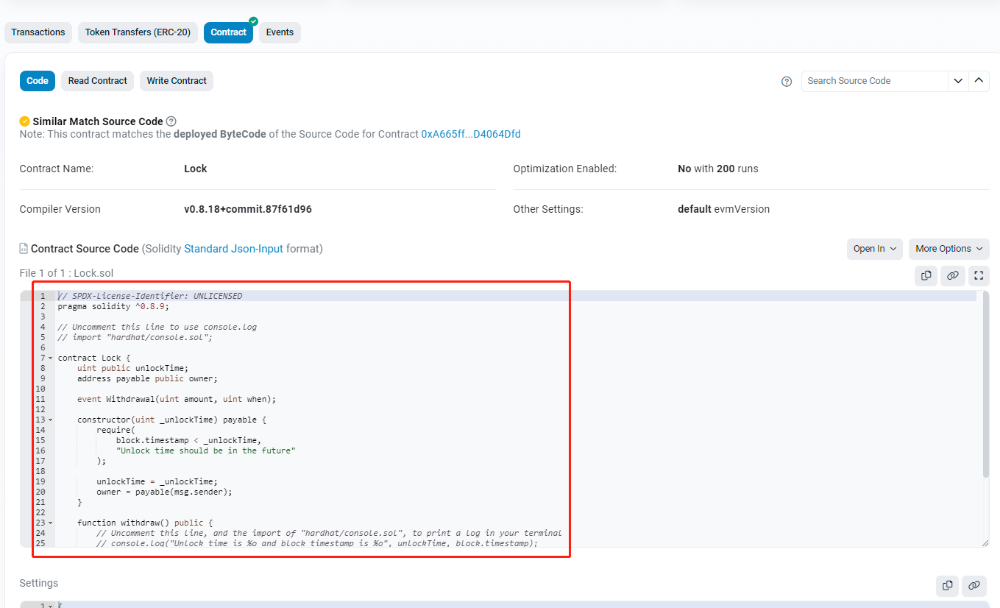The image size is (1000, 608).
Task: Click the "File 1 of 1 : Lock.sol" label
Action: pos(66,273)
